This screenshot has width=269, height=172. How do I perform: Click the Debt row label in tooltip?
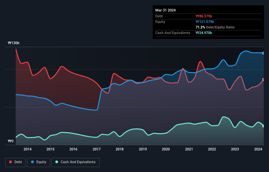(159, 16)
